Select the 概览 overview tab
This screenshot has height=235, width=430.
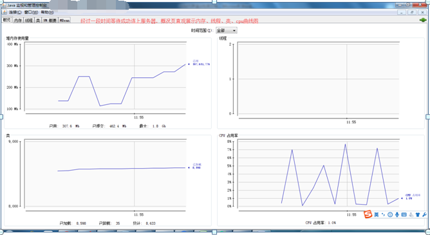(x=7, y=20)
